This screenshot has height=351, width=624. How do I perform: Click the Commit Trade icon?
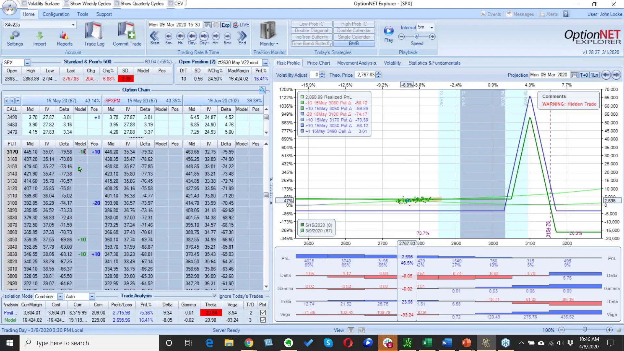click(127, 34)
